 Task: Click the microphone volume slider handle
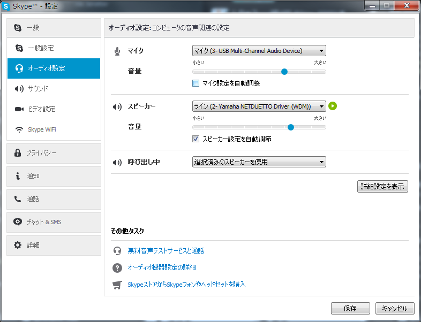284,72
